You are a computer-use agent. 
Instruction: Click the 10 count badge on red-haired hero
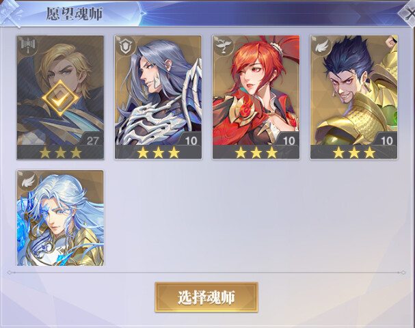pos(289,140)
